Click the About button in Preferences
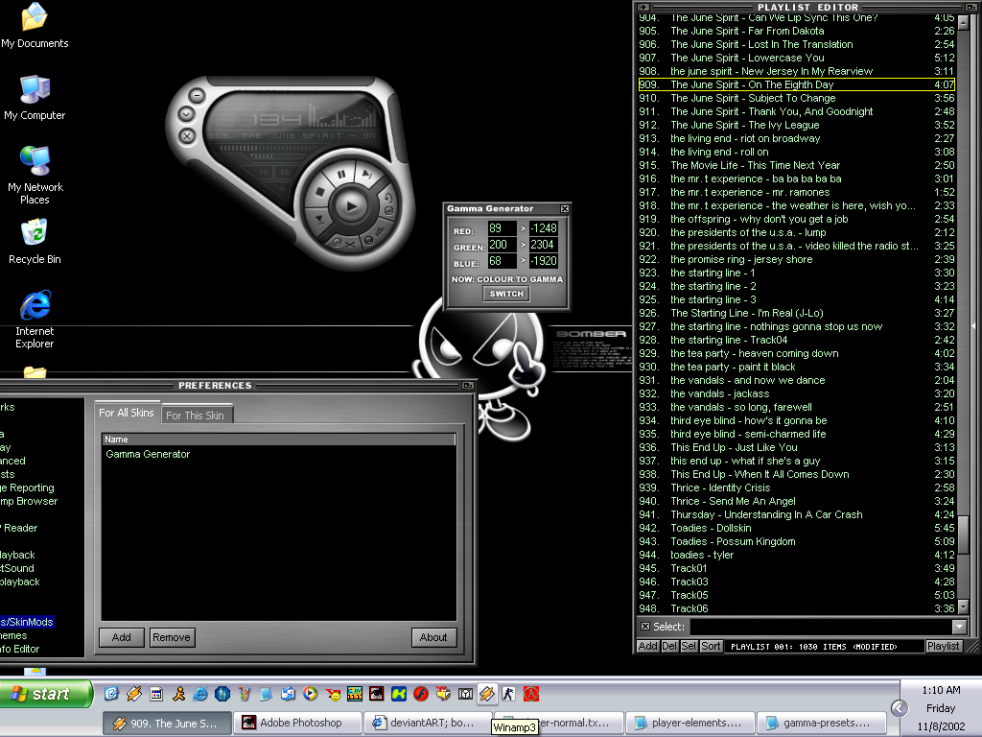 (434, 637)
